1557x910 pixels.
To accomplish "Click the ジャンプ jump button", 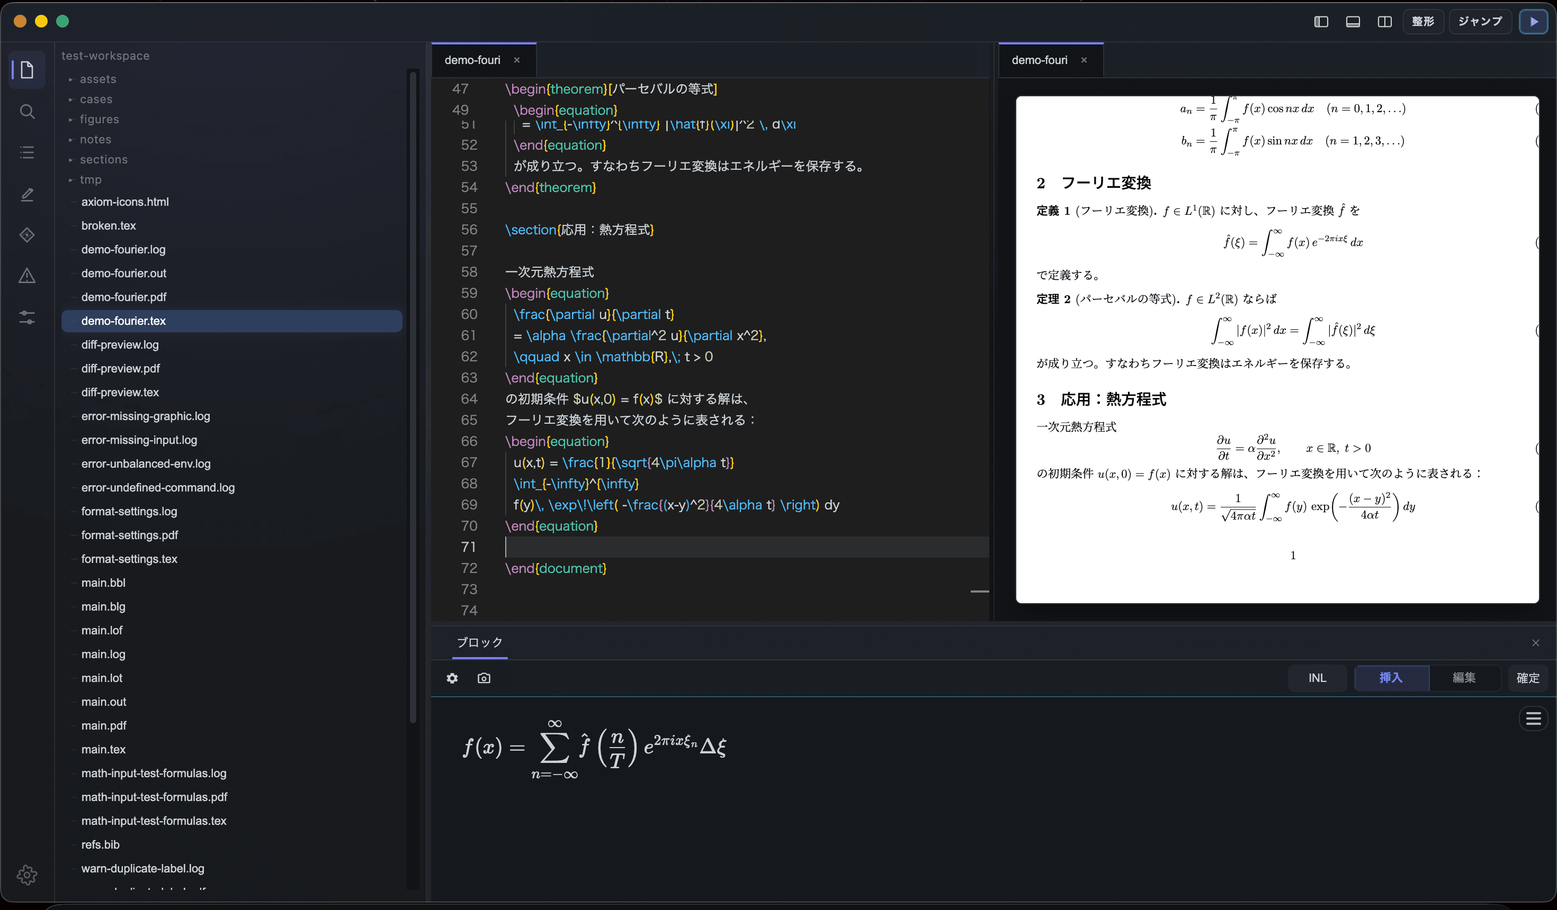I will (x=1480, y=22).
